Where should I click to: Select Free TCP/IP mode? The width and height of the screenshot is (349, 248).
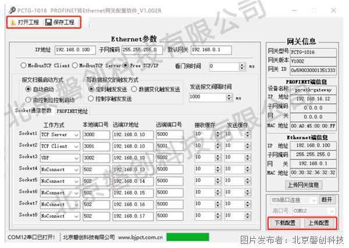point(141,66)
